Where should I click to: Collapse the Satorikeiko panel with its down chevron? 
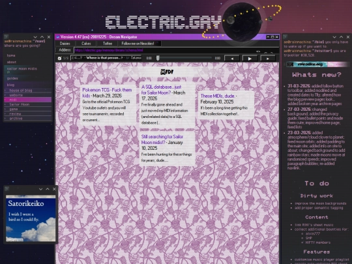(x=40, y=189)
